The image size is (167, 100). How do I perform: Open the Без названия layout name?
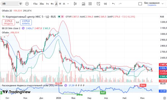[x=152, y=3]
